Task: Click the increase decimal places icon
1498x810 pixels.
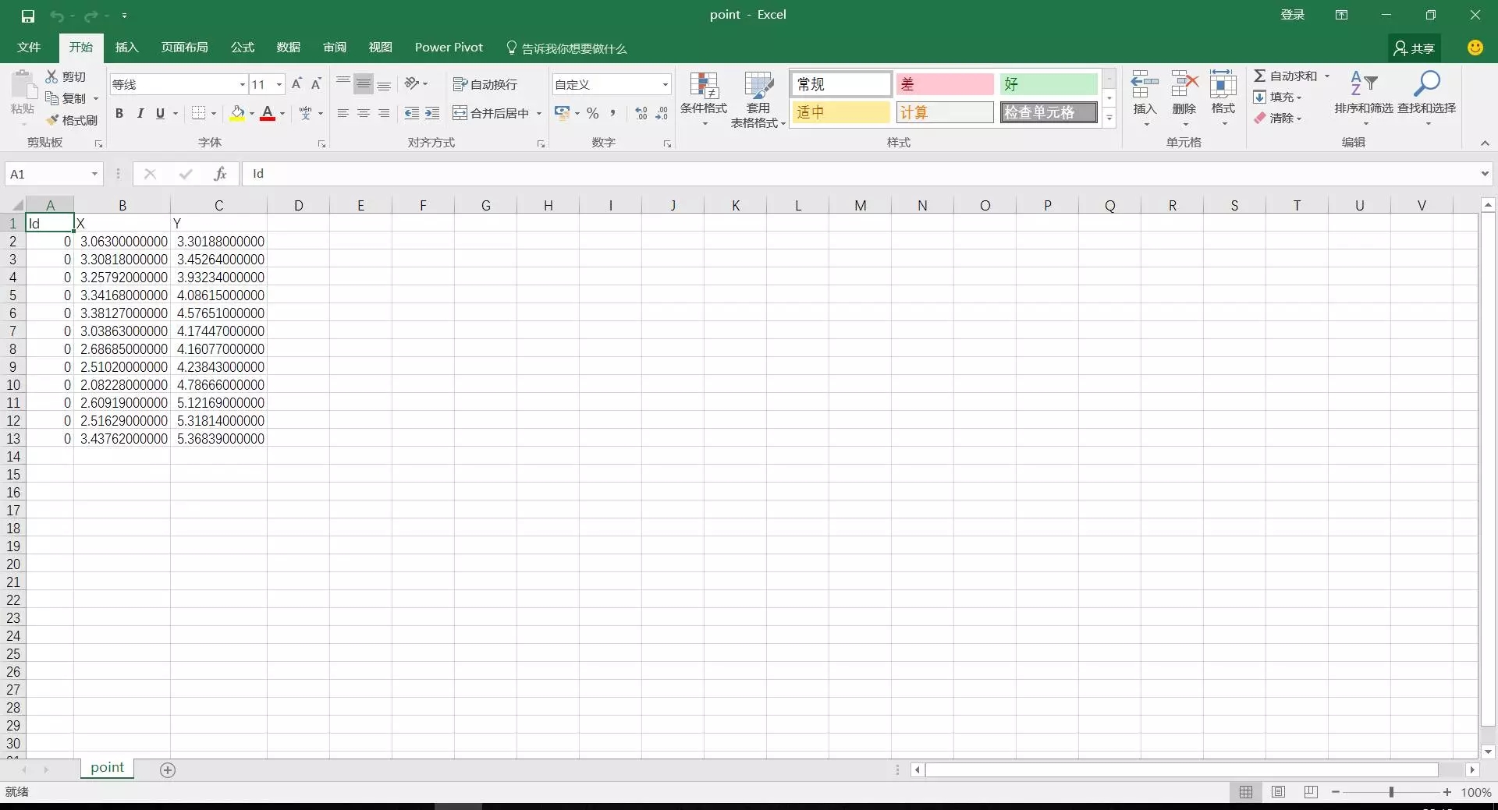Action: click(x=641, y=114)
